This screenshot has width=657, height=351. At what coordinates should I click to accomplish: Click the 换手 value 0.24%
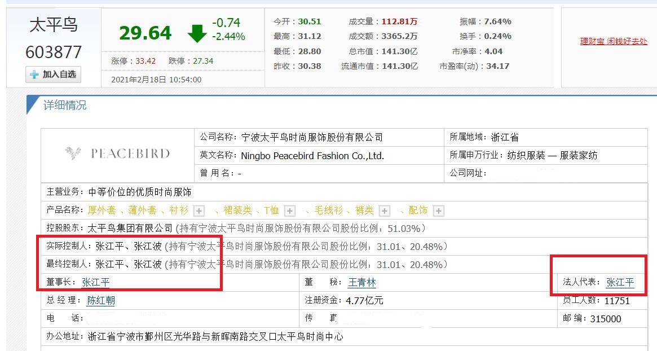(x=498, y=36)
